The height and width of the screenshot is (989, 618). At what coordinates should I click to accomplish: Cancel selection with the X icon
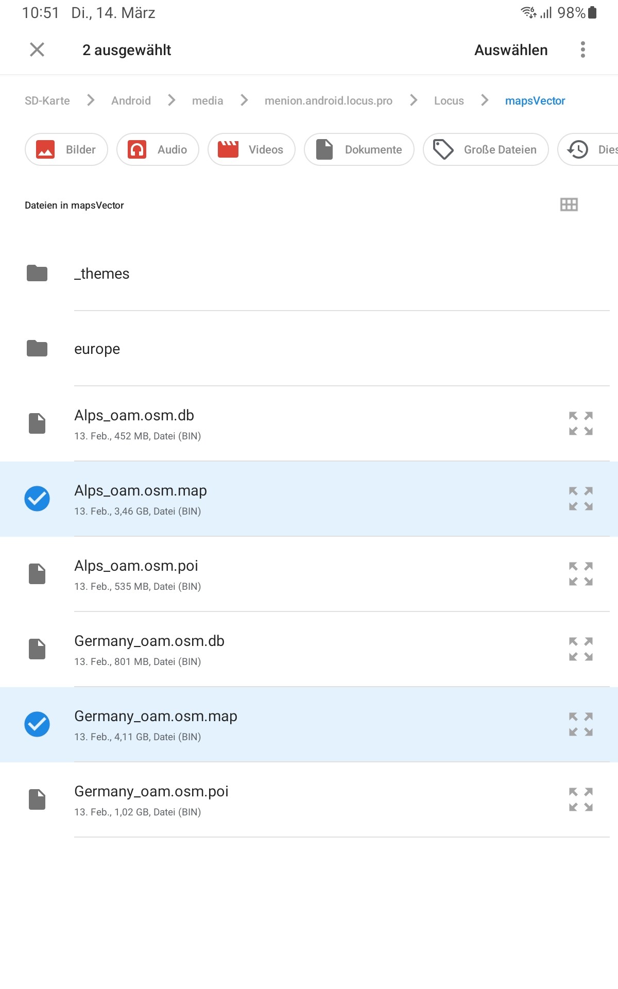click(x=37, y=50)
